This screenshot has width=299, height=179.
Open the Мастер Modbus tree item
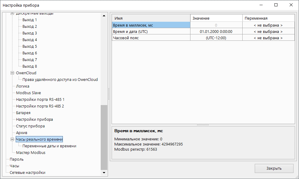(x=31, y=153)
